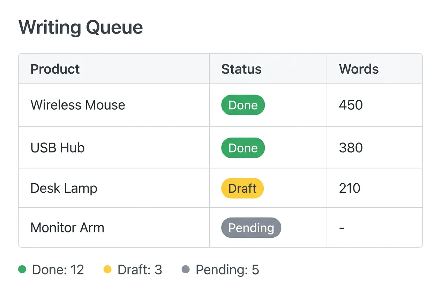Click the word count 450 for Wireless Mouse
Screen dimensions: 441x296
(x=350, y=105)
